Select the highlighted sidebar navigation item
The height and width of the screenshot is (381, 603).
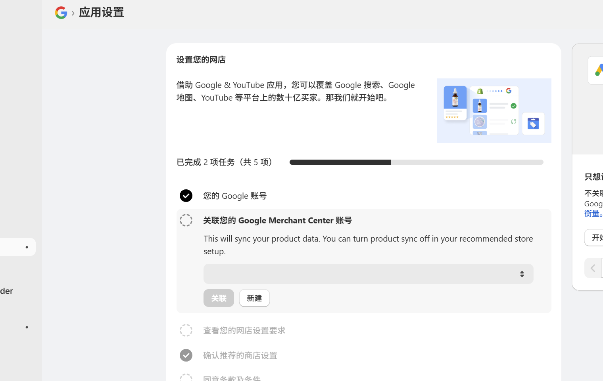click(17, 247)
